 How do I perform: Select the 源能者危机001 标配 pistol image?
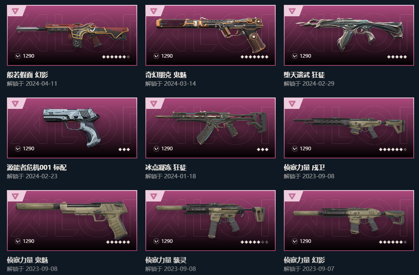pos(72,127)
